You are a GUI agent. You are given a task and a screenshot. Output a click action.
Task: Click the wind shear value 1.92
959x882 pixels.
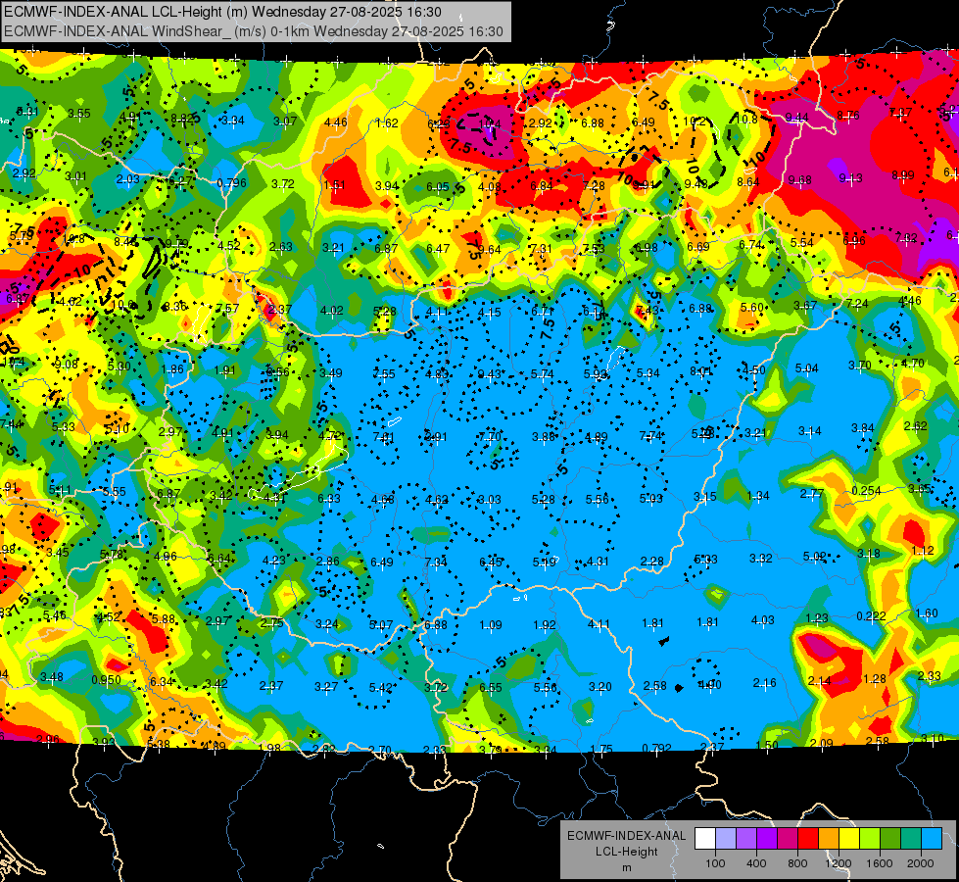click(x=545, y=625)
